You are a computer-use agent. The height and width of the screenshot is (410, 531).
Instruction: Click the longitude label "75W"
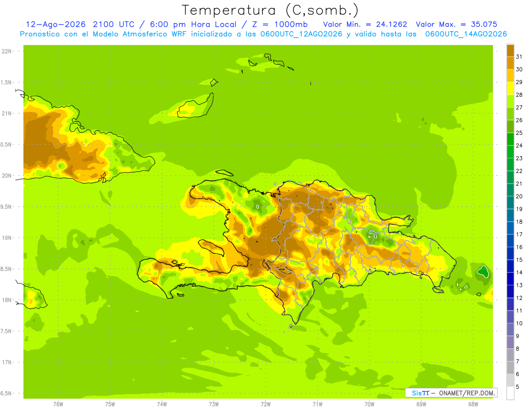[x=110, y=404]
